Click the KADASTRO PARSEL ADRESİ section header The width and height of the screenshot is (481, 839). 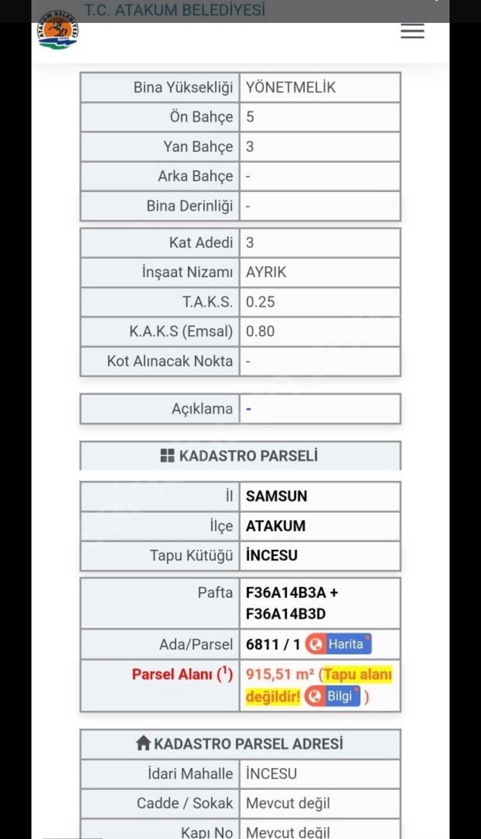248,743
